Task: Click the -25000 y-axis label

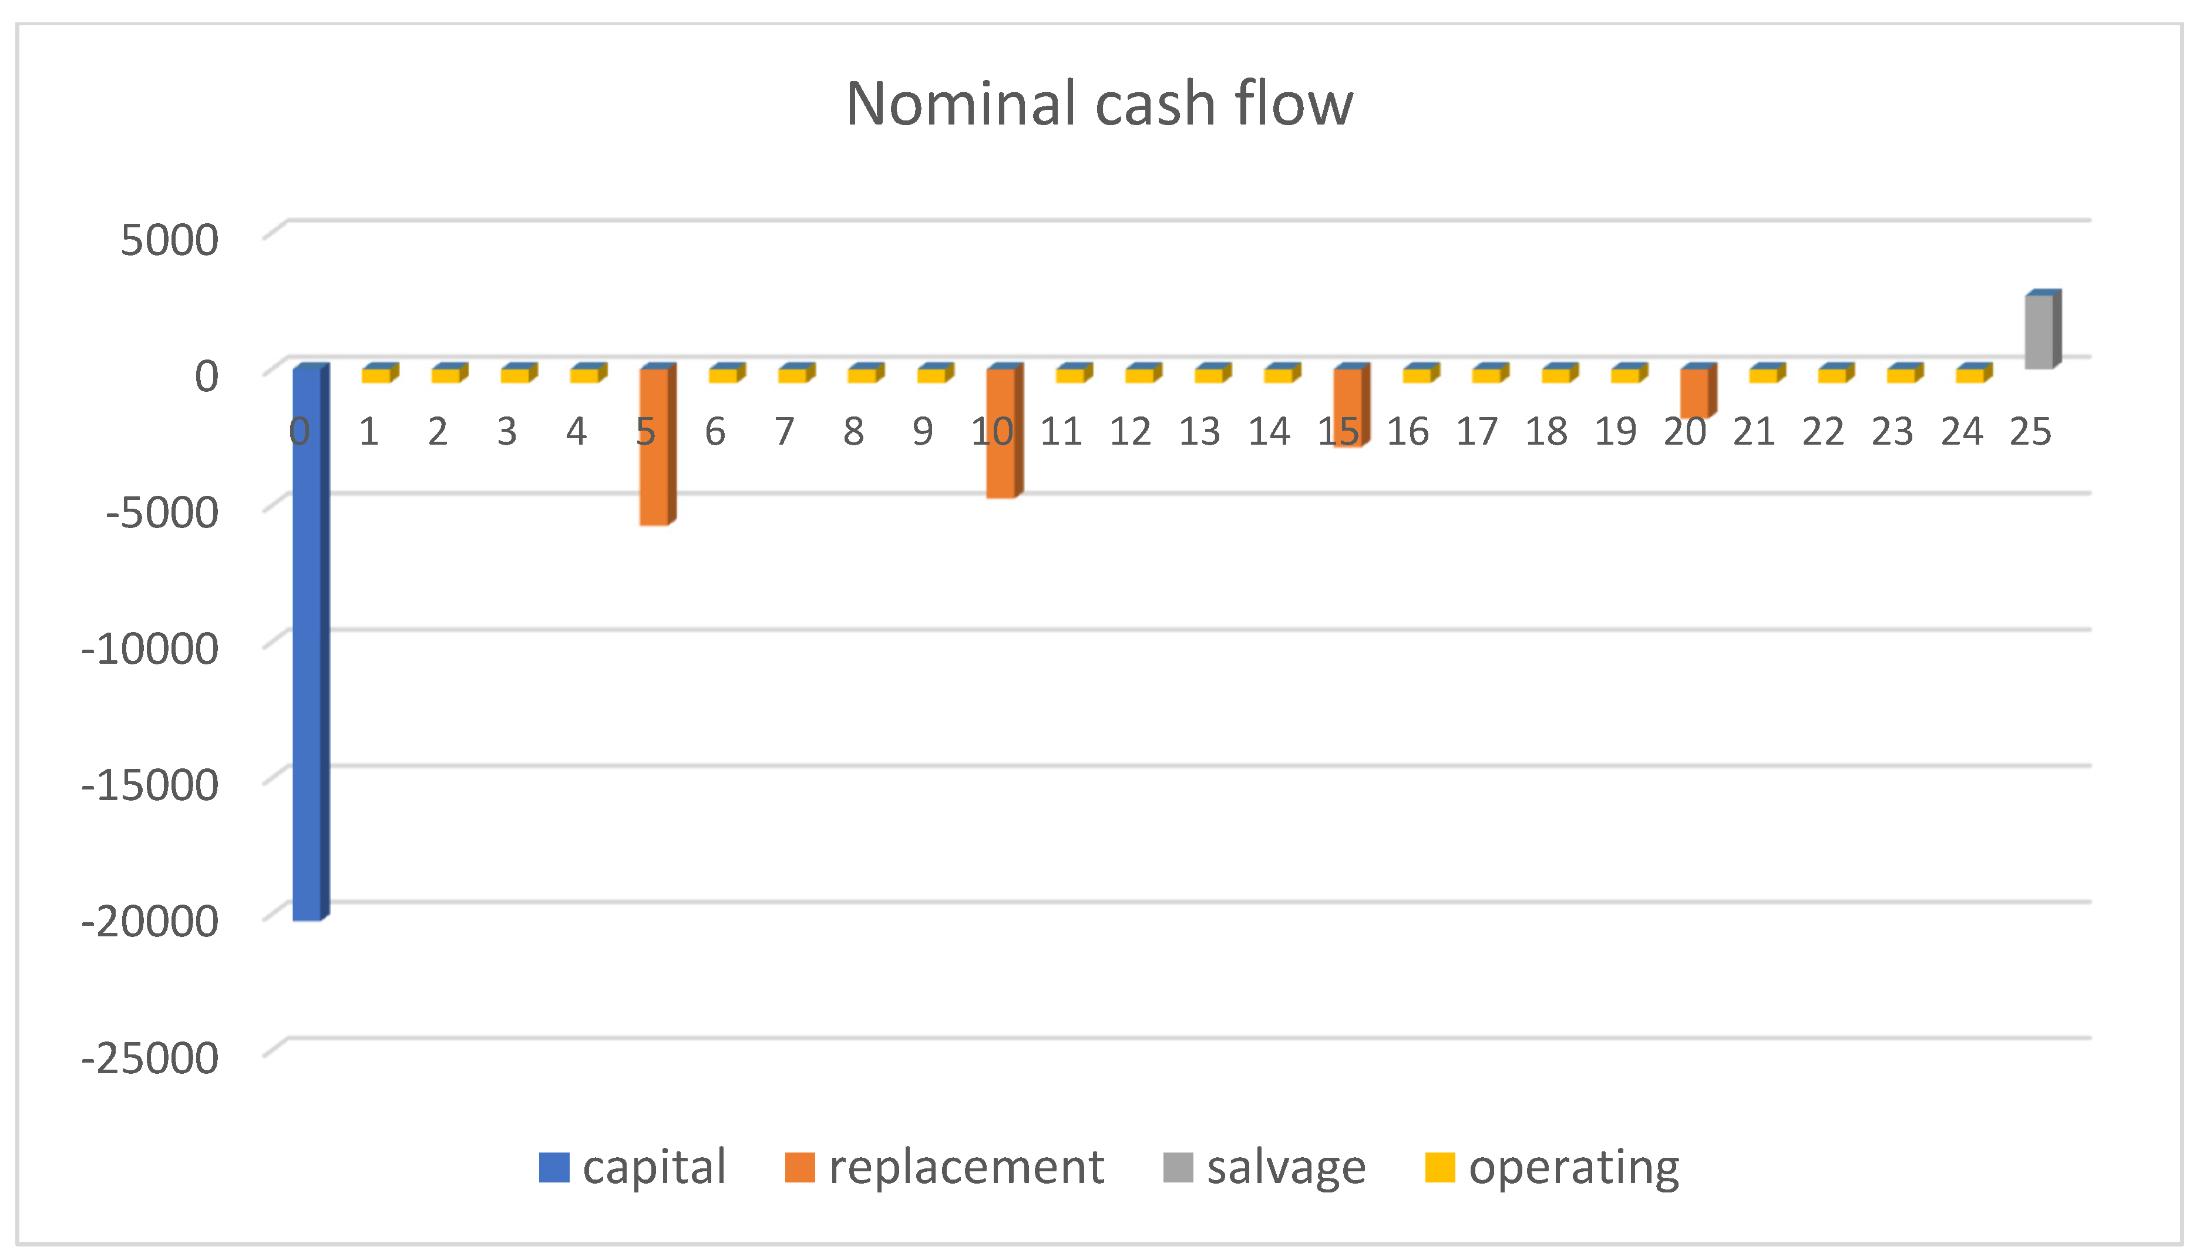Action: (150, 1057)
